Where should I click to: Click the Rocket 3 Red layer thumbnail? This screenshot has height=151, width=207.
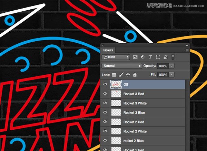[116, 94]
